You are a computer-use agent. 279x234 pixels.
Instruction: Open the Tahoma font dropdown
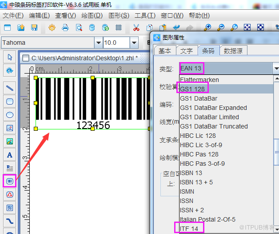(98, 43)
